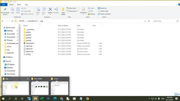The height and width of the screenshot is (101, 180).
Task: Open Microsoft Edge from taskbar
Action: [55, 98]
